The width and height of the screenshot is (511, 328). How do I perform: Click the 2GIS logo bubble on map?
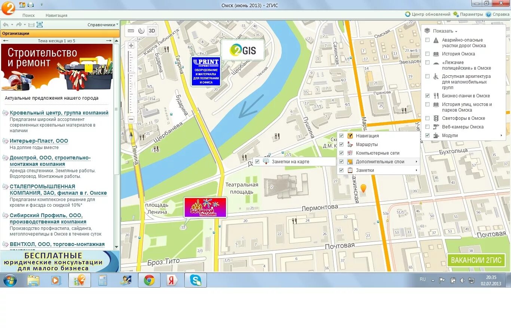pos(243,50)
